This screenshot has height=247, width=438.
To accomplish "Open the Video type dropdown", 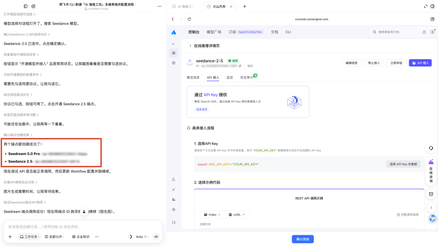I will [212, 215].
